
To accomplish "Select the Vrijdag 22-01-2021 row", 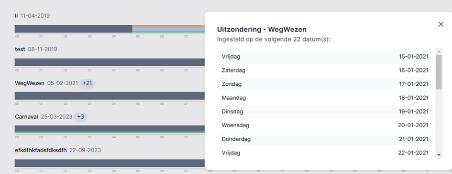I will (x=325, y=153).
